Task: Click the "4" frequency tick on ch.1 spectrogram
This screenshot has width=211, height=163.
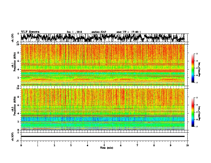Action: click(19, 70)
